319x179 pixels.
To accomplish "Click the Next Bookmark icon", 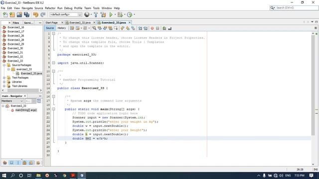I will pos(128,28).
